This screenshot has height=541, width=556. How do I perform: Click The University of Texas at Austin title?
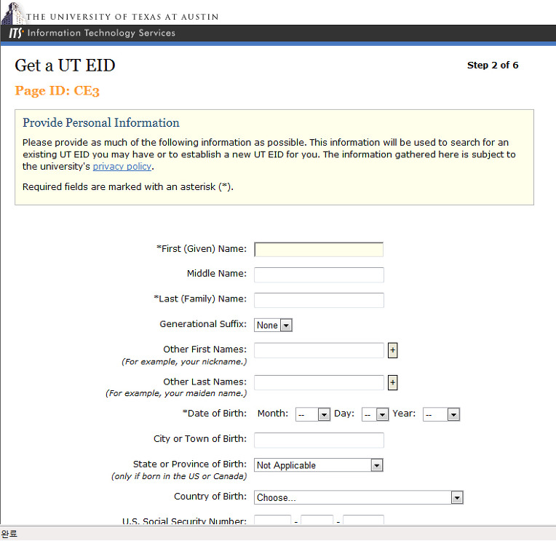click(x=122, y=16)
